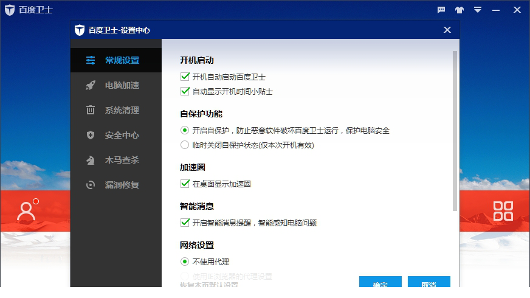Select 开启自保护 radio option
The width and height of the screenshot is (530, 298).
pyautogui.click(x=185, y=130)
